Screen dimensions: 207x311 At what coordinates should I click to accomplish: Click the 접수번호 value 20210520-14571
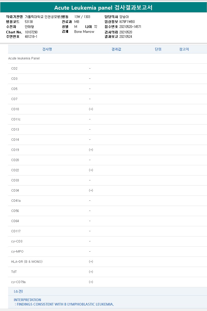pos(130,27)
